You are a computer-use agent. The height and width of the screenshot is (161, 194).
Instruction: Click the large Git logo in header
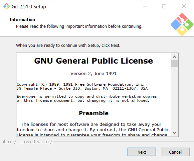pyautogui.click(x=182, y=24)
